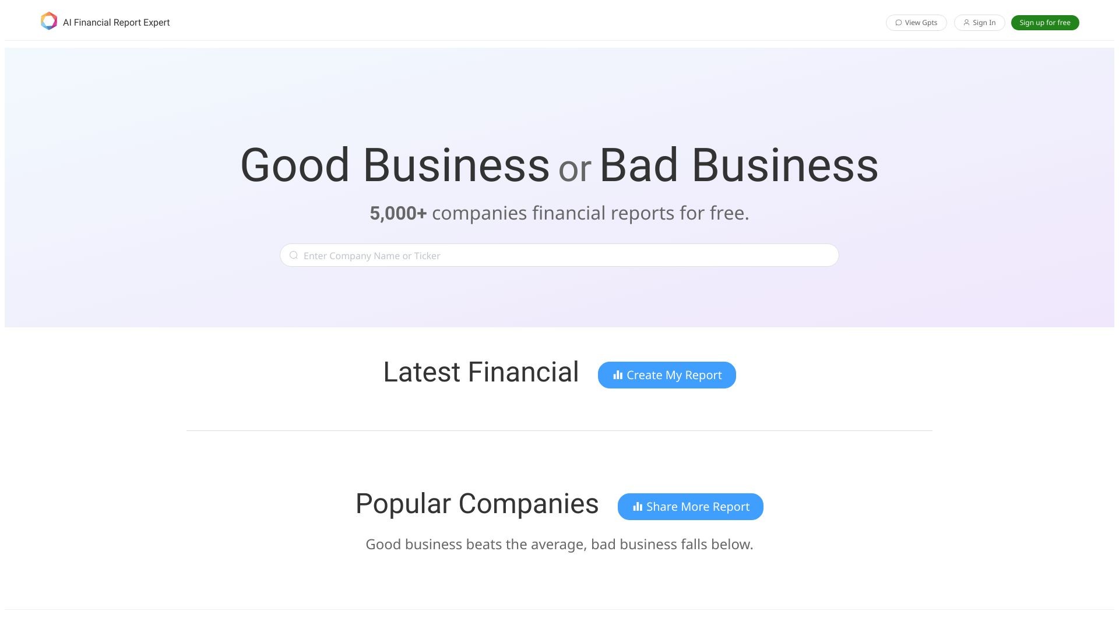Screen dimensions: 1119x629
Task: Open AI Financial Report Expert home via header title
Action: click(x=116, y=22)
